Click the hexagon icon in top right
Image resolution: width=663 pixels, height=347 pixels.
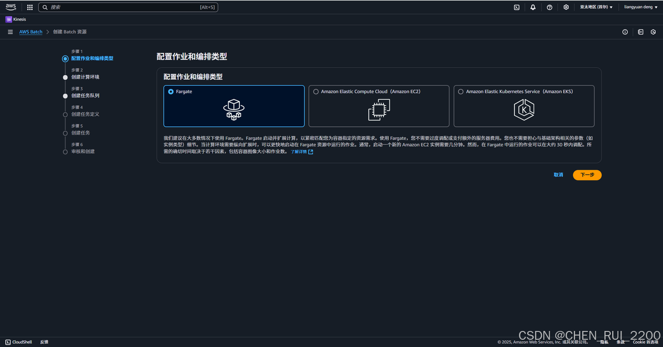pos(653,32)
